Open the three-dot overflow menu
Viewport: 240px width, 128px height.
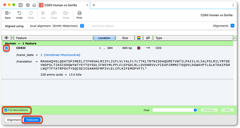click(233, 5)
